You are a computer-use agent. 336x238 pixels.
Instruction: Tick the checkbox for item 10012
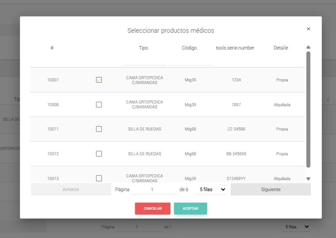tap(99, 154)
